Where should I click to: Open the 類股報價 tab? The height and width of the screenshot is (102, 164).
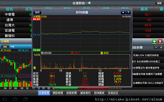point(58,93)
